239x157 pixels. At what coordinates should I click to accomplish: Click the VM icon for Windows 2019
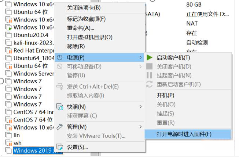coord(8,151)
